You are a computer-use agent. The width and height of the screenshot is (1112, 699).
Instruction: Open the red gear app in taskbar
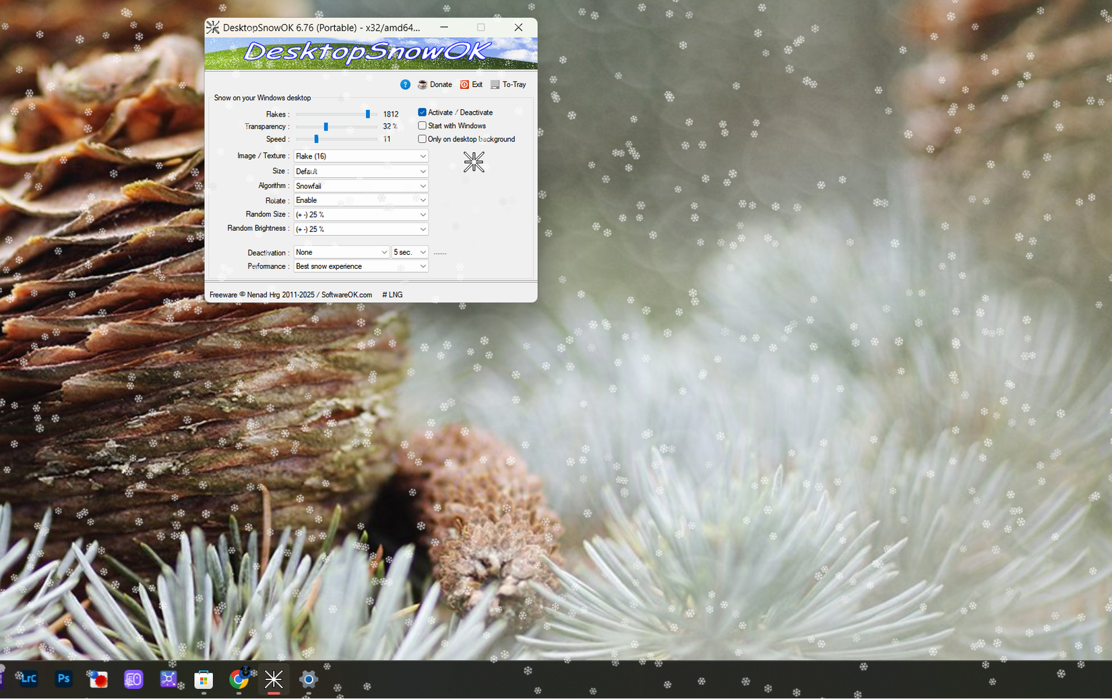click(98, 679)
